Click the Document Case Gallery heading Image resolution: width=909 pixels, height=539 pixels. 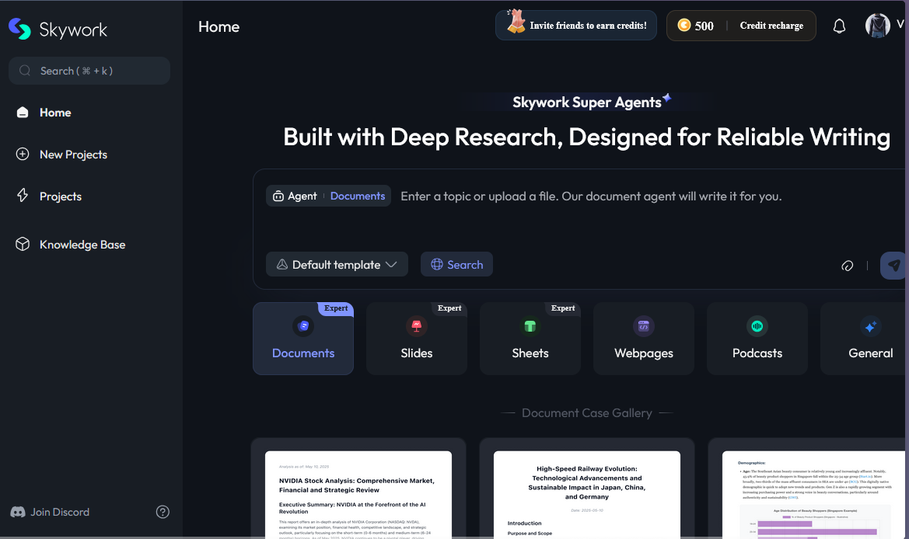(x=586, y=412)
